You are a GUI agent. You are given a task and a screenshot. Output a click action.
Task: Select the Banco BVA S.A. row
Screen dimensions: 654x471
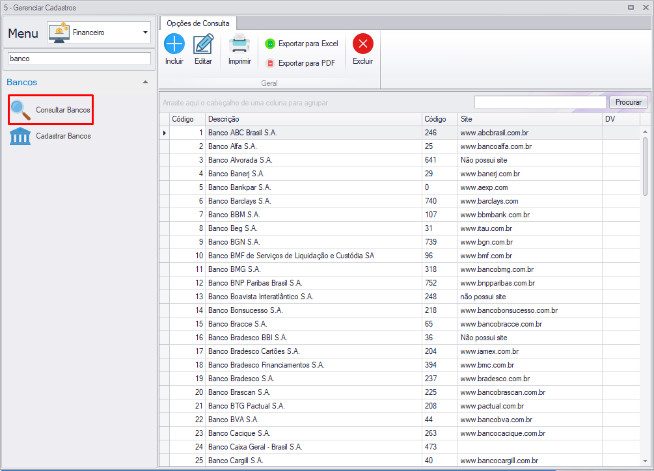(x=400, y=420)
